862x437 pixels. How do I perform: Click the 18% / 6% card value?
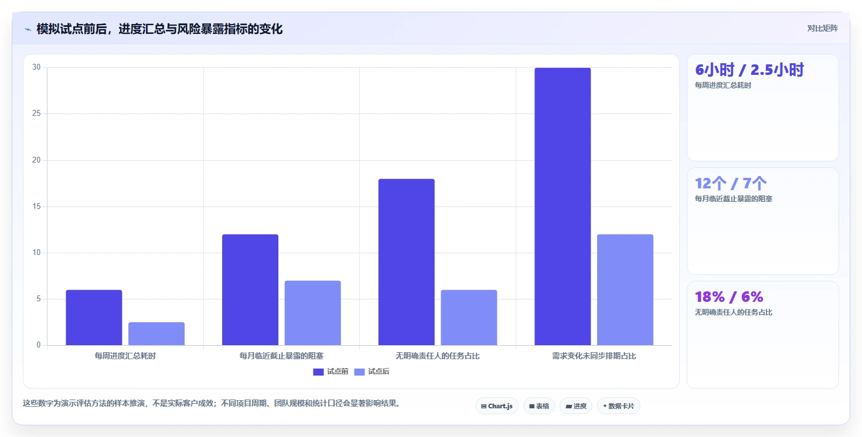[729, 297]
